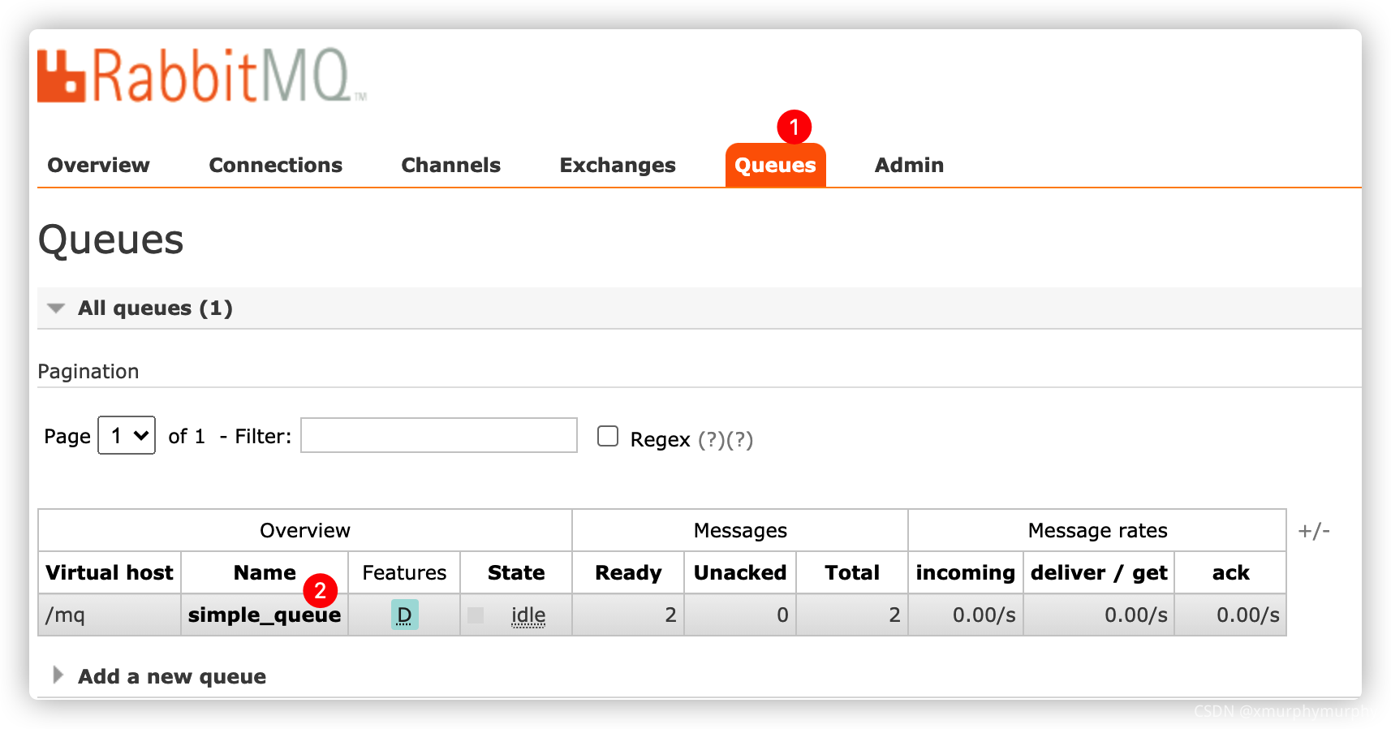
Task: Sort table by Virtual host column
Action: [110, 572]
